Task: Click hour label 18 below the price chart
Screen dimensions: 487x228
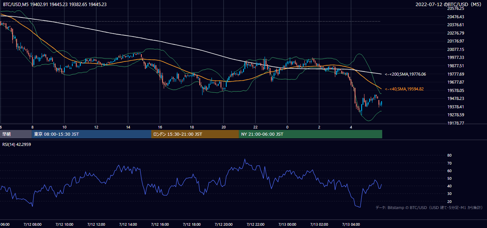Action: pyautogui.click(x=192, y=127)
